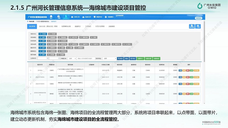This screenshot has width=228, height=128.
Task: Switch to the 示范片区管理 tab
Action: click(x=100, y=27)
